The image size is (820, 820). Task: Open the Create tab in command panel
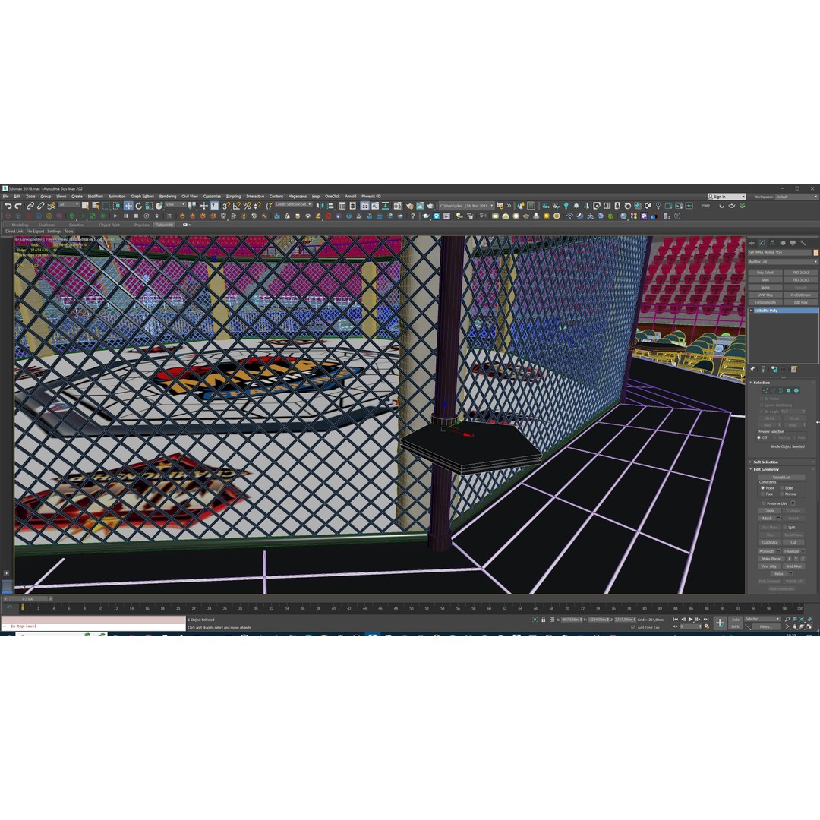[752, 243]
